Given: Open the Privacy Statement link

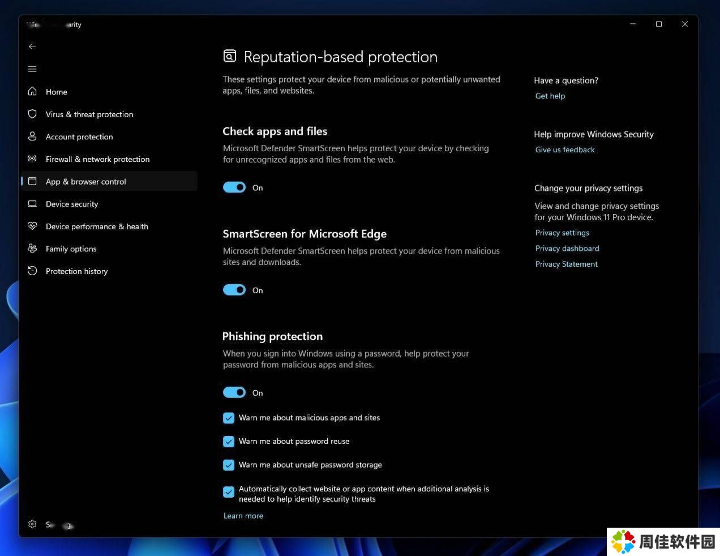Looking at the screenshot, I should (567, 264).
